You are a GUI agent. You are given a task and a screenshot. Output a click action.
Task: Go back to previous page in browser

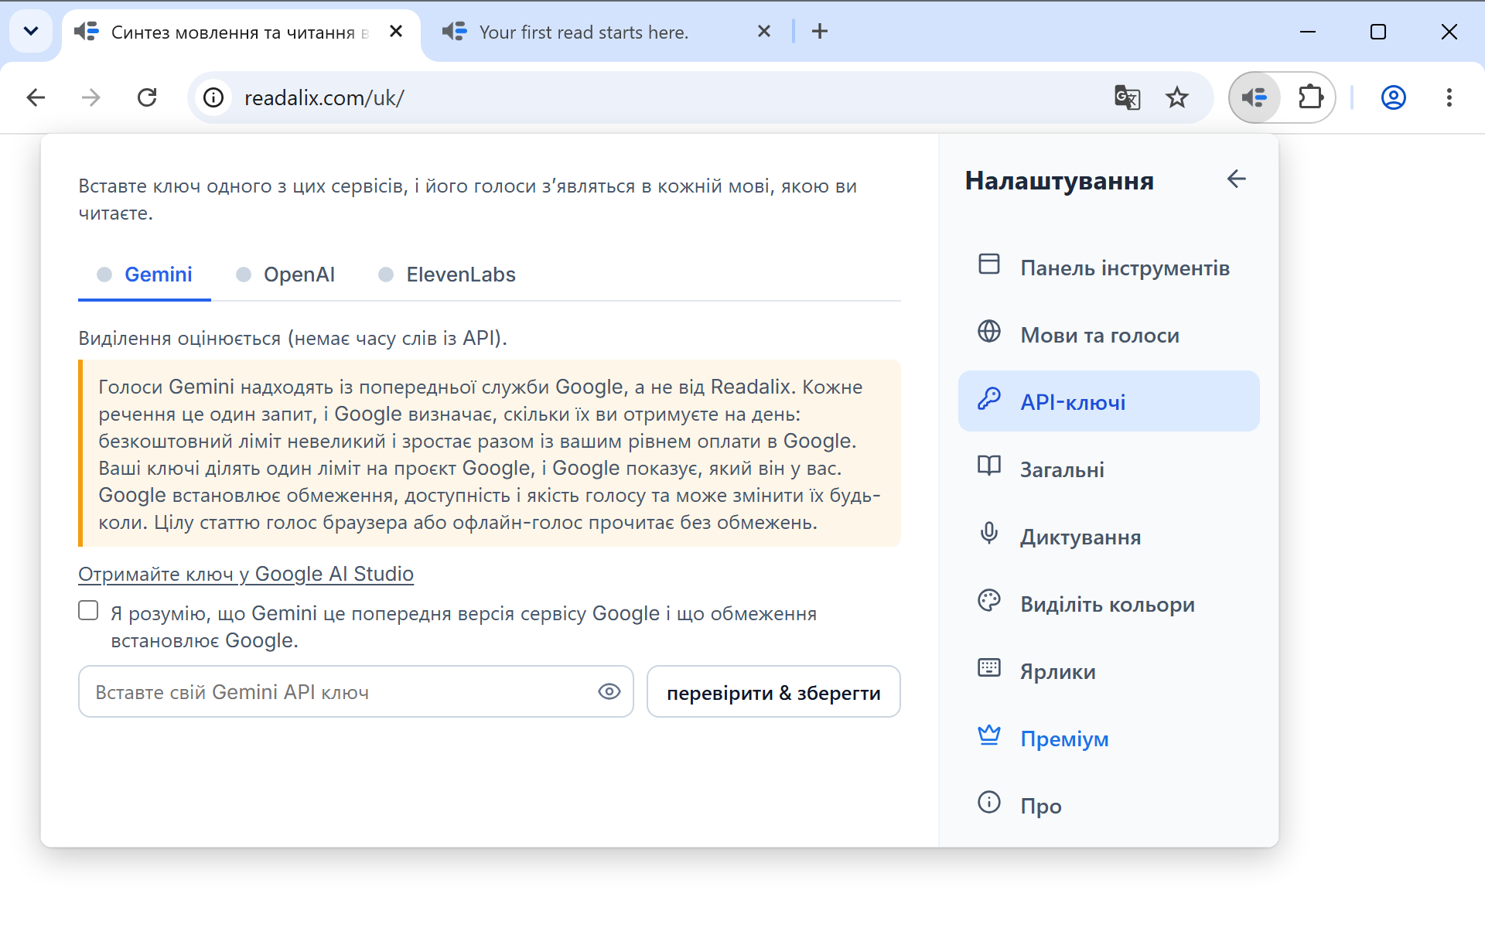[36, 97]
